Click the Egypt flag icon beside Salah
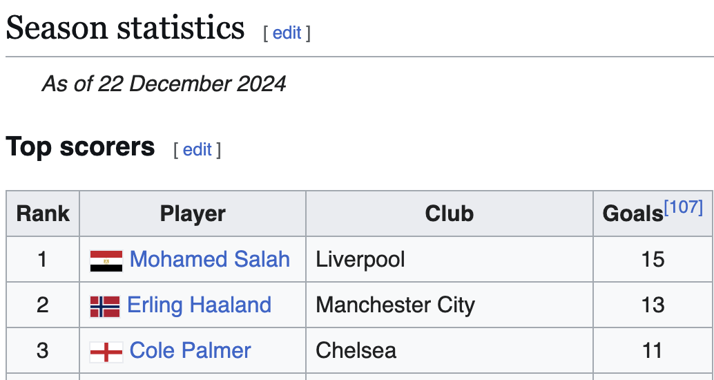This screenshot has height=380, width=714. click(x=106, y=261)
